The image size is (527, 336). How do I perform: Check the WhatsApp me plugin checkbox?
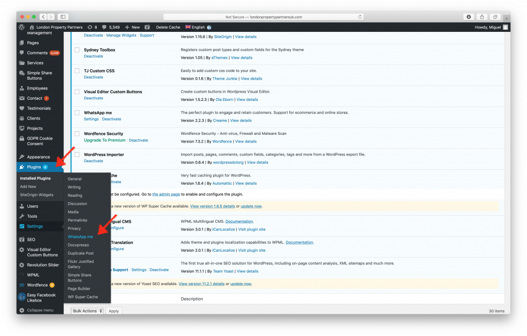click(77, 113)
